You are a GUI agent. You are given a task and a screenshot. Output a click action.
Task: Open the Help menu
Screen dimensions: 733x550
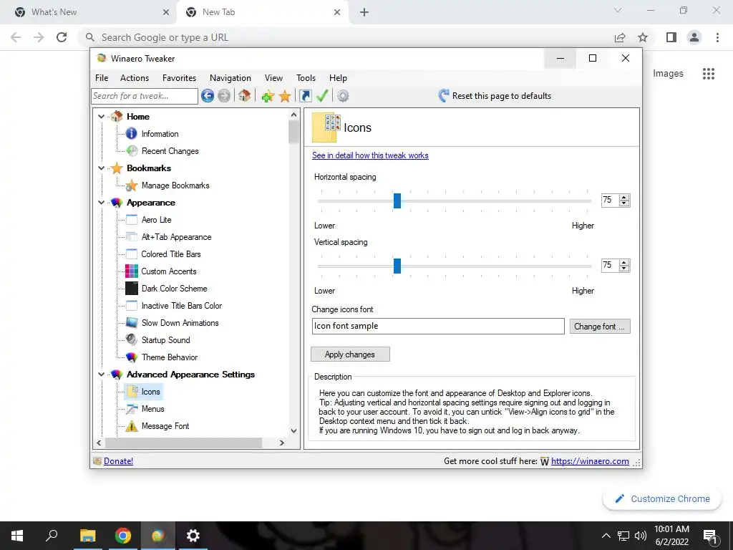pyautogui.click(x=338, y=78)
